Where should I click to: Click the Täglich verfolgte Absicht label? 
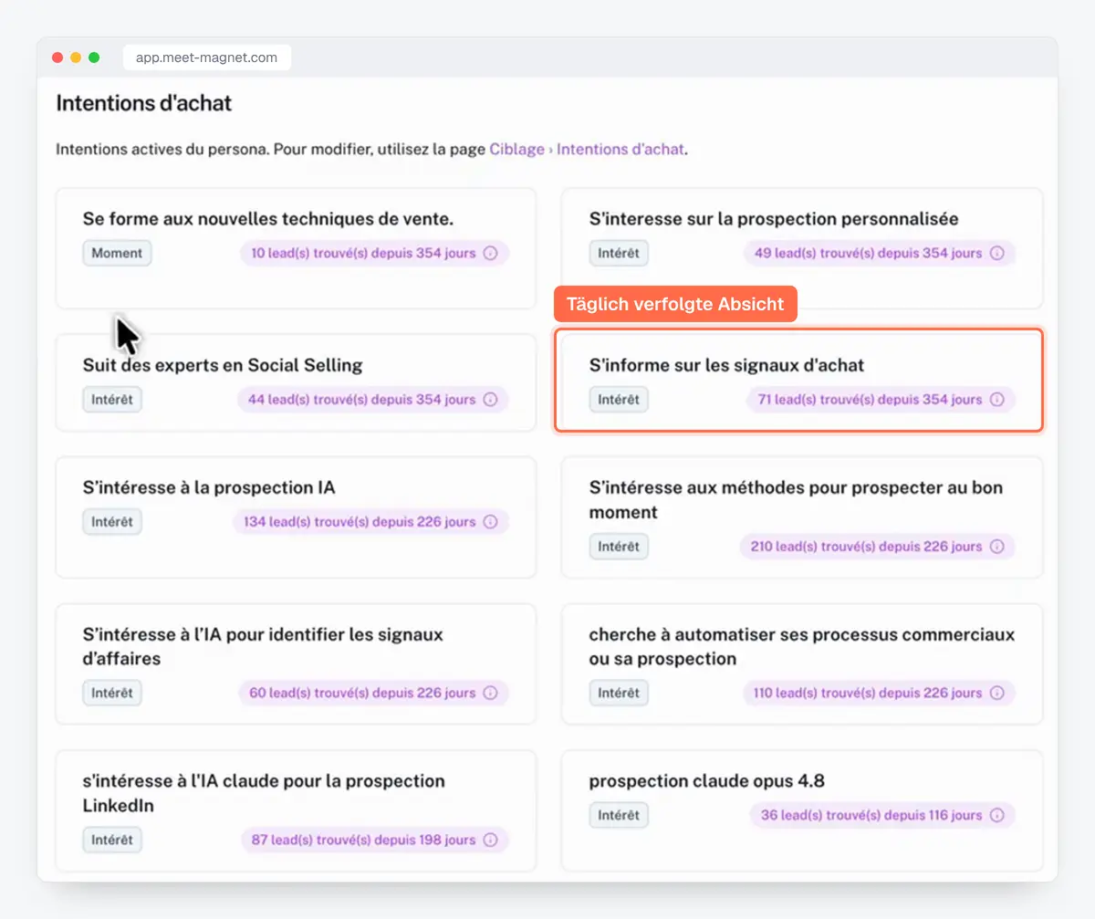coord(675,304)
